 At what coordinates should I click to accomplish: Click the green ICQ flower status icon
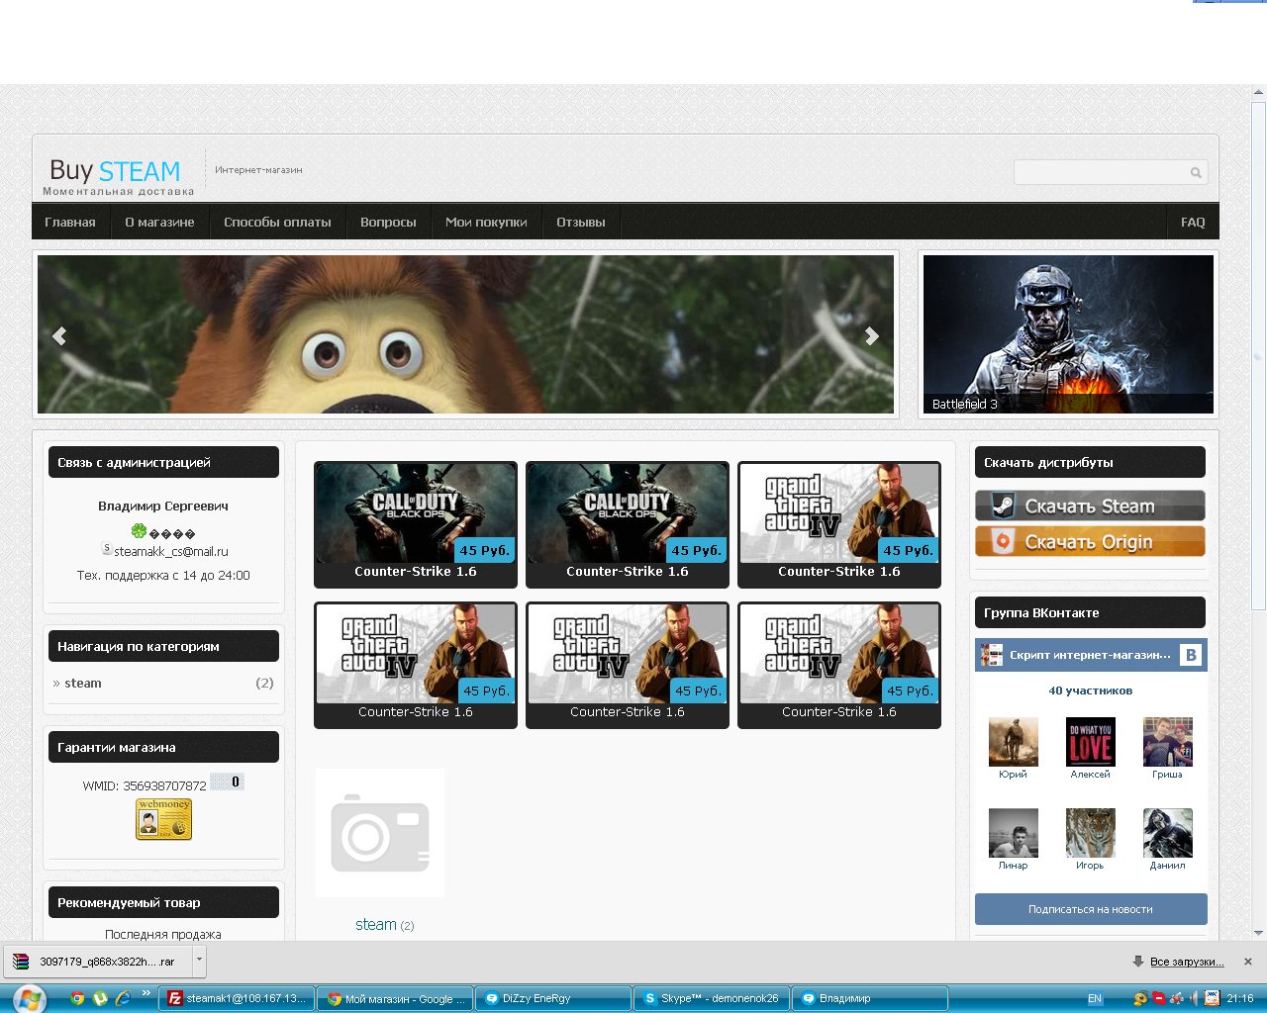click(139, 531)
